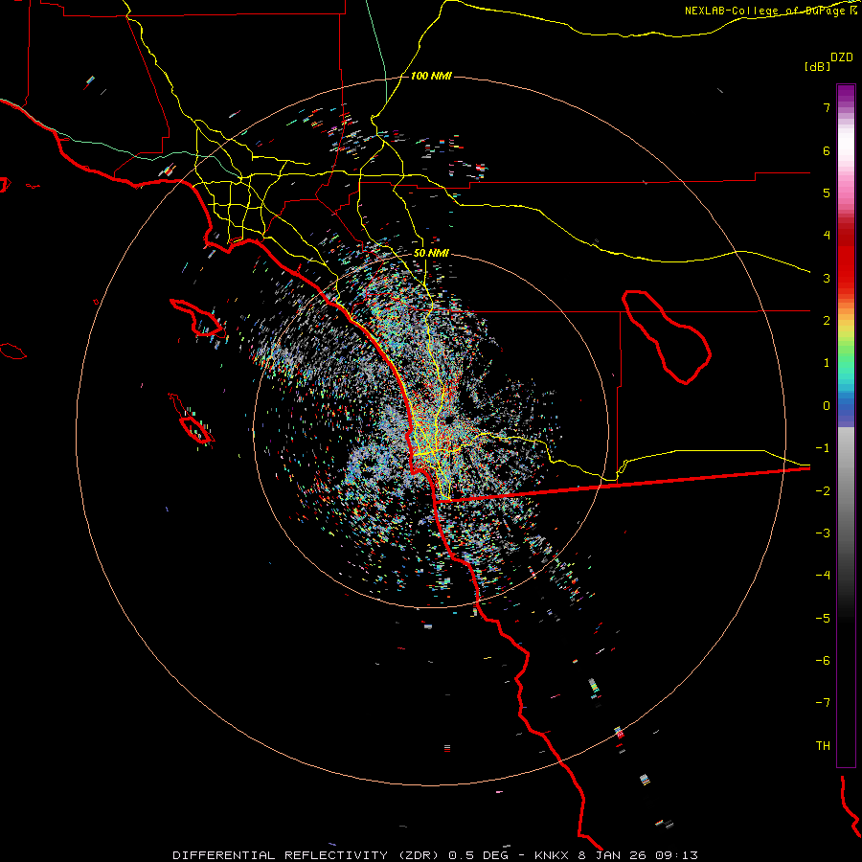Screen dimensions: 862x862
Task: Click the -6 scale label
Action: (823, 660)
